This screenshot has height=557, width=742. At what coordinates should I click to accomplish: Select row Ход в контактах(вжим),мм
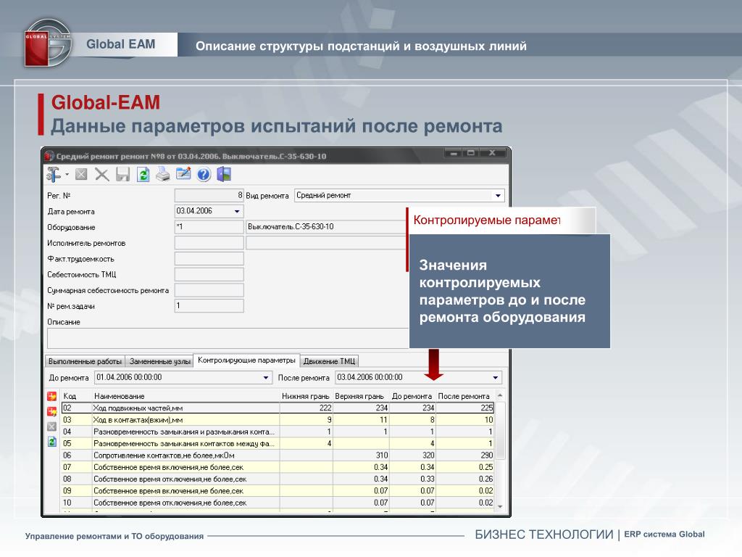(278, 420)
